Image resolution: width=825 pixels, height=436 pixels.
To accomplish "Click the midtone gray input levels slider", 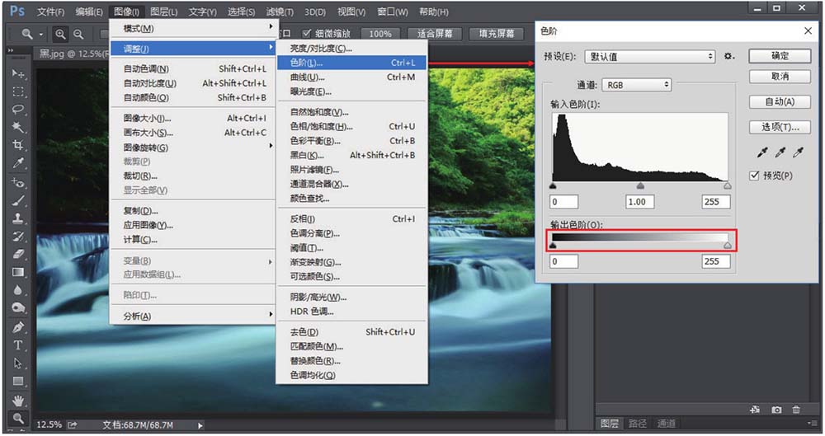I will [x=640, y=186].
